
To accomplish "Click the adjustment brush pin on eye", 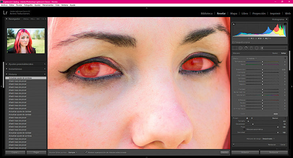I will pyautogui.click(x=79, y=72).
